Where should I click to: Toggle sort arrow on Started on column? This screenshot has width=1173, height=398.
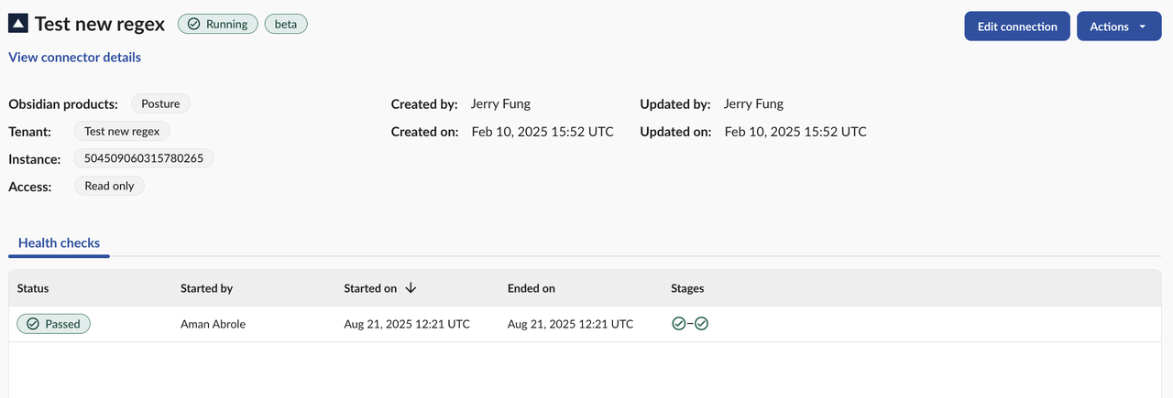411,287
